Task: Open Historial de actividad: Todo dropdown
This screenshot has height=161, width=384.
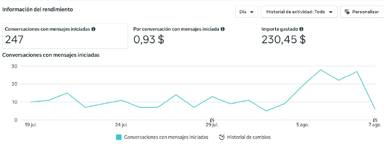Action: [299, 12]
